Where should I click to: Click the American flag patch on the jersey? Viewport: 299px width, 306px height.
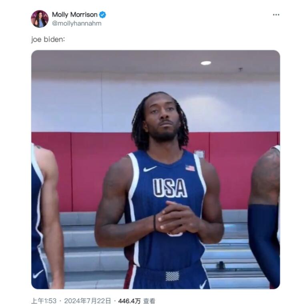point(190,168)
